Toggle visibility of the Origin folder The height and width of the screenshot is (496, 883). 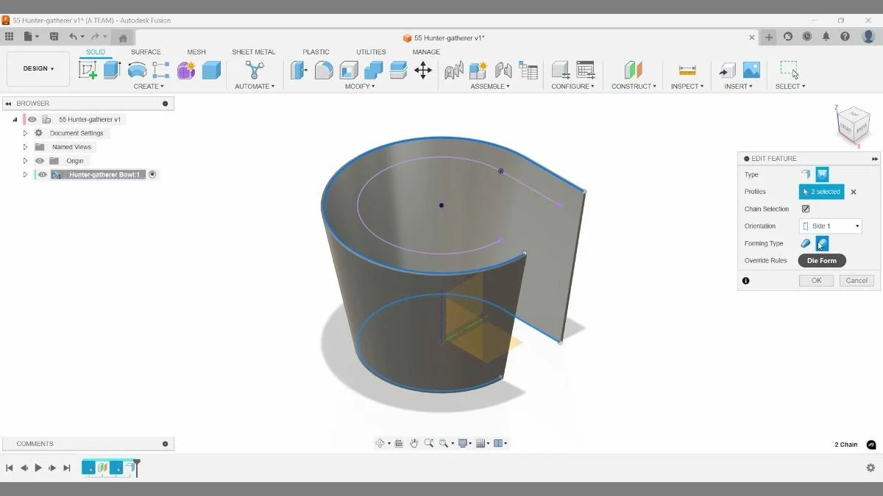click(x=40, y=160)
